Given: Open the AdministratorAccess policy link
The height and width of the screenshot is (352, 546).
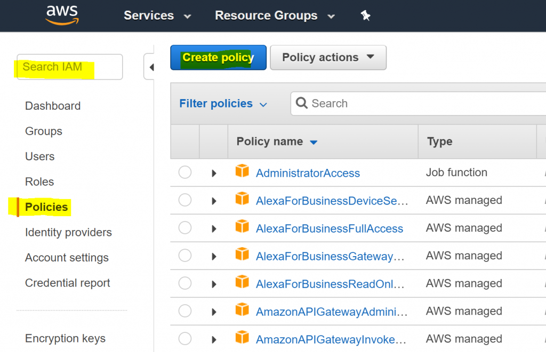Looking at the screenshot, I should pyautogui.click(x=308, y=173).
